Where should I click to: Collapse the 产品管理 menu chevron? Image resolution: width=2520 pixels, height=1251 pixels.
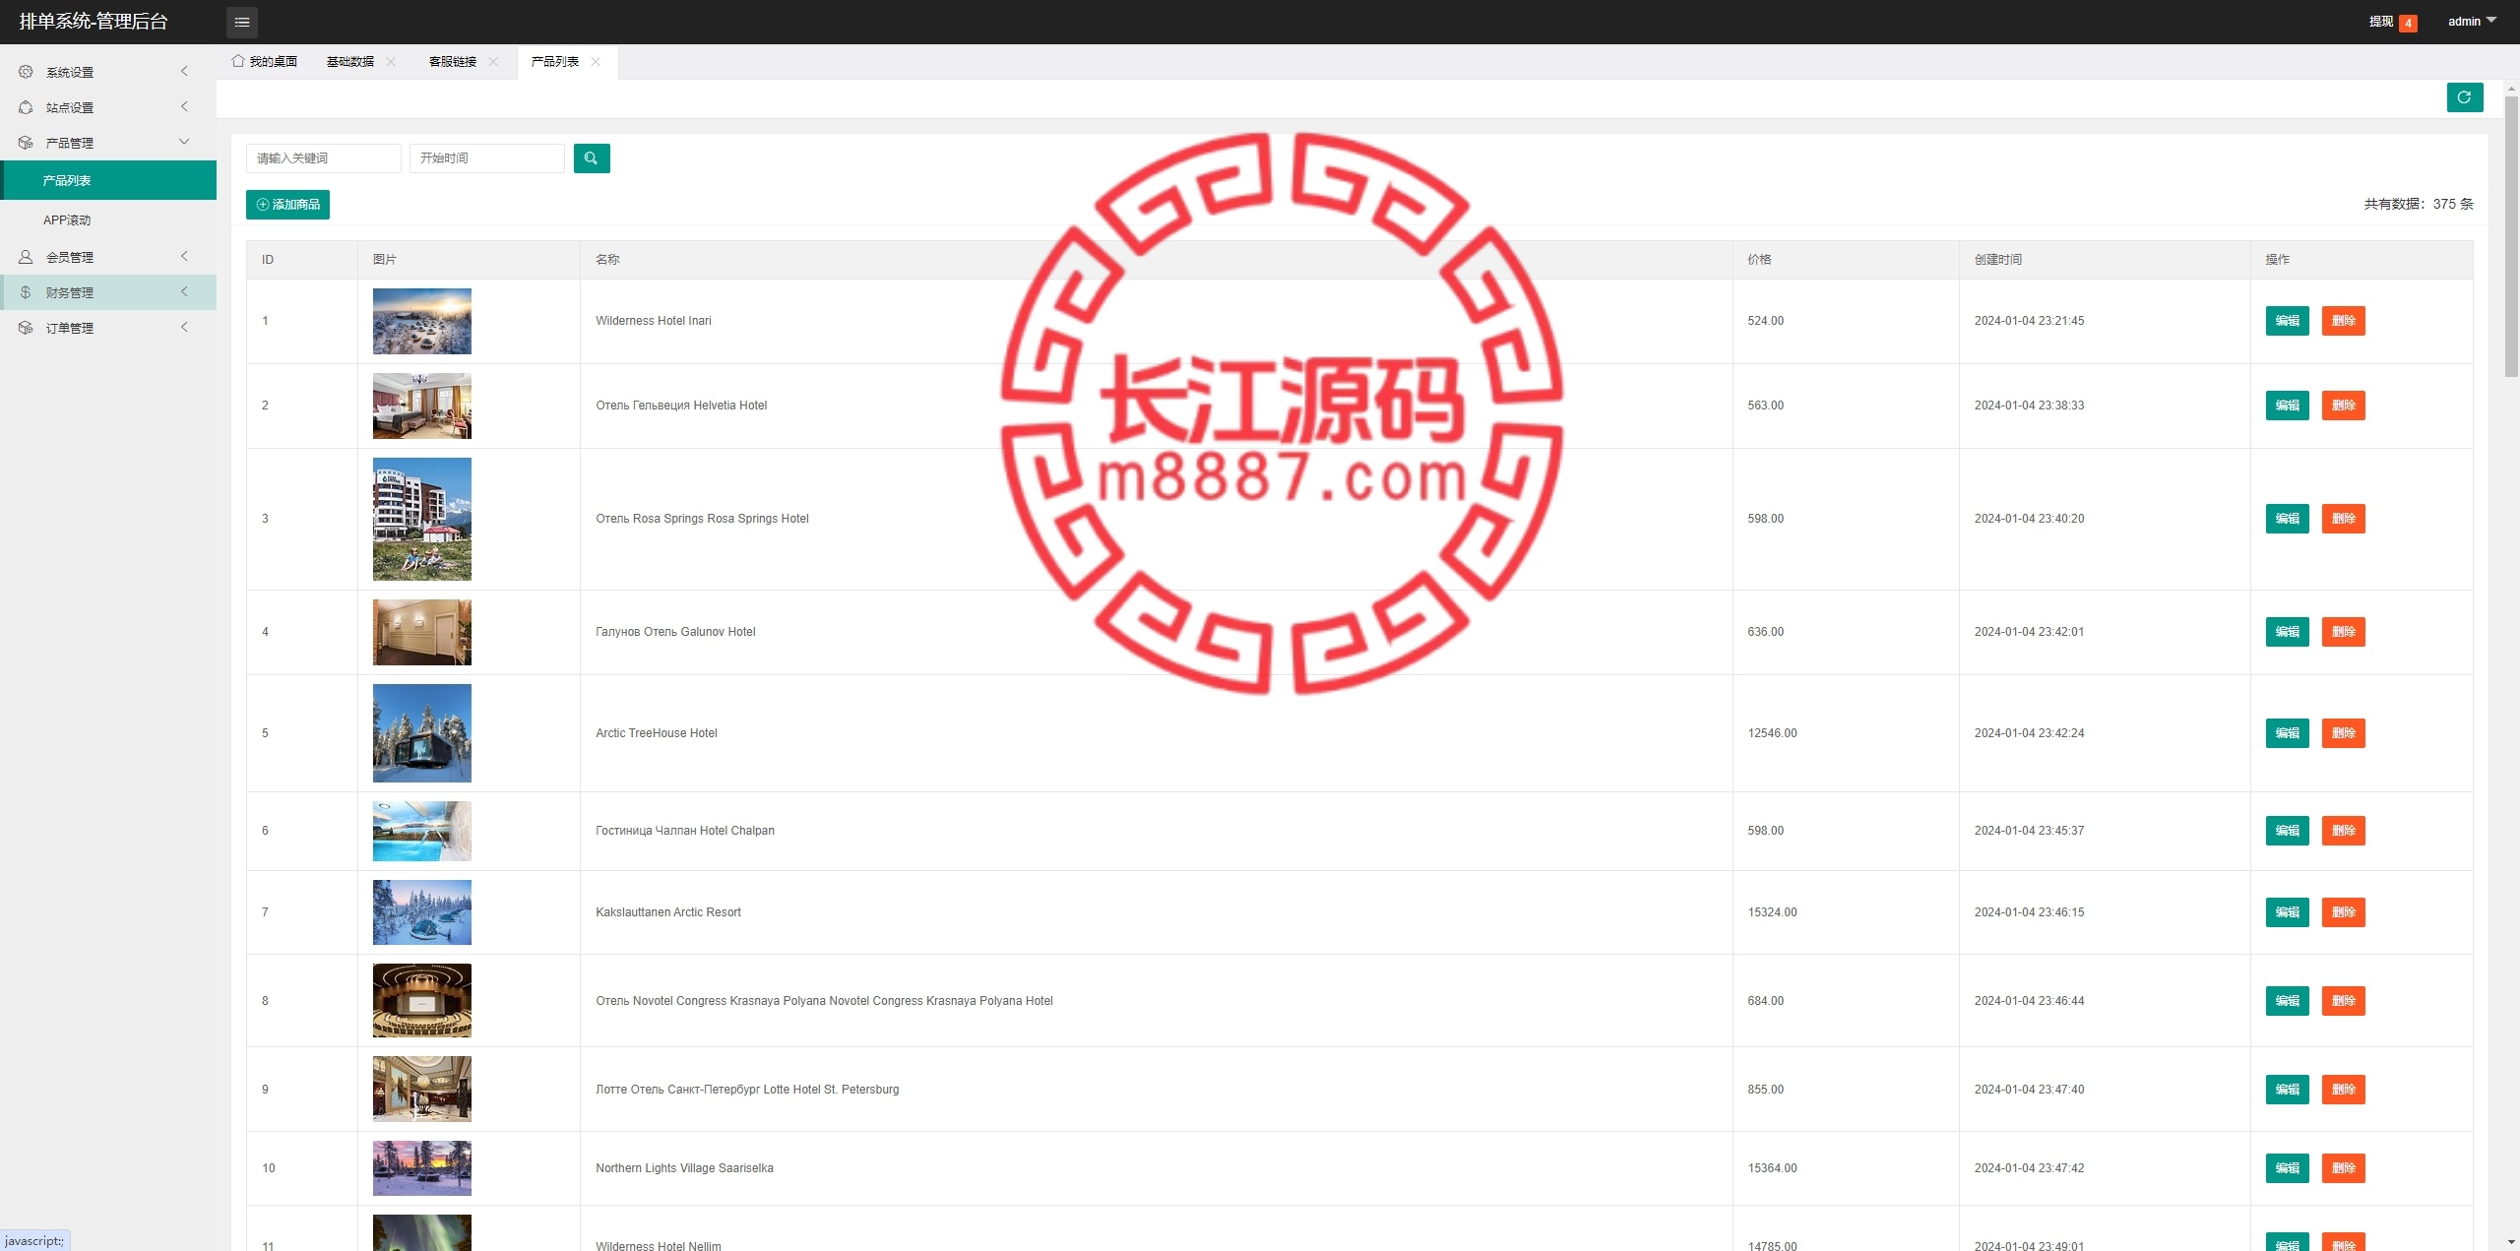coord(184,142)
